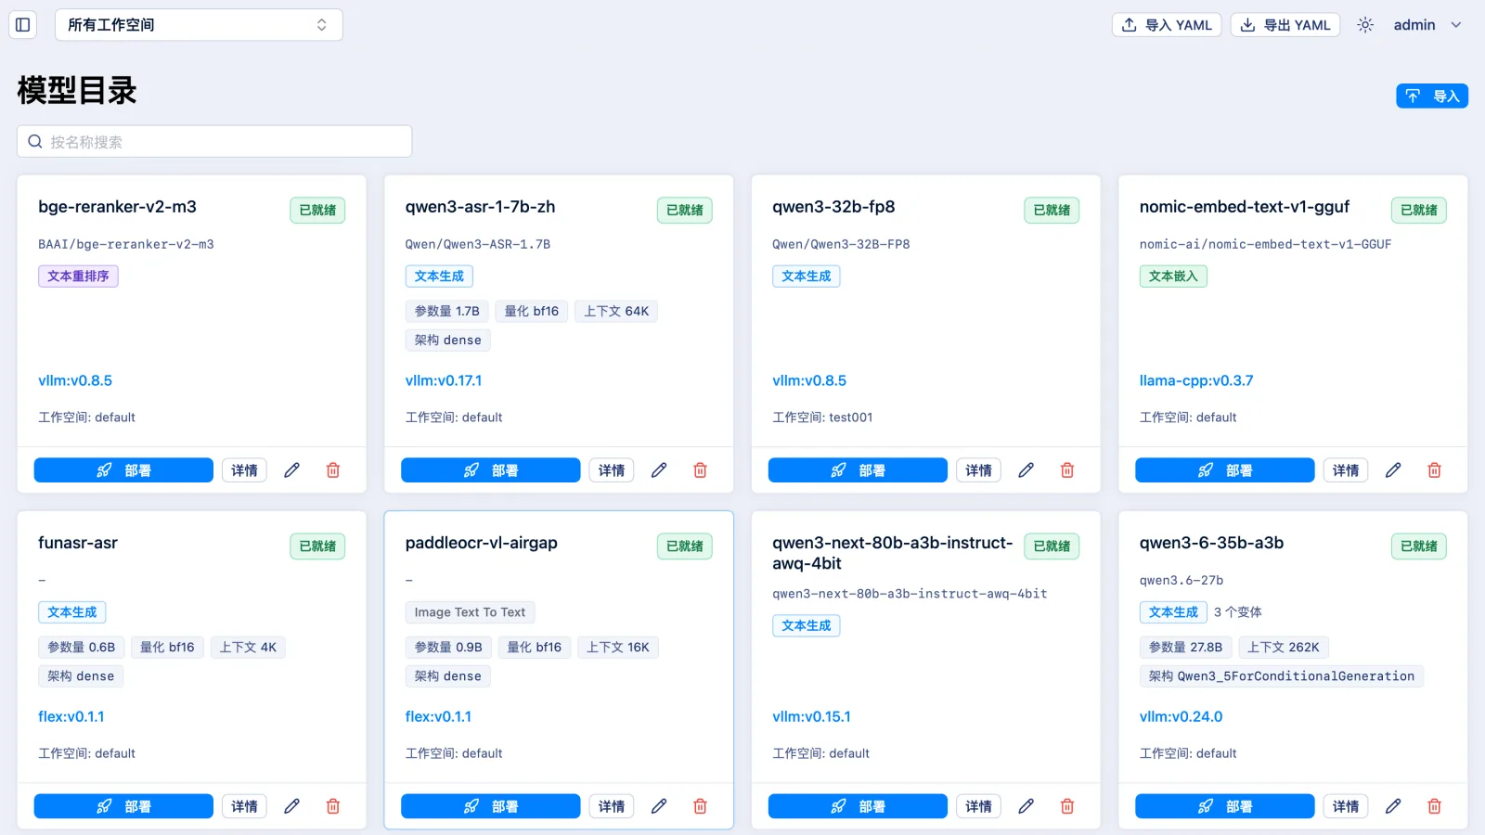Edit paddleocr-vl-airgap with pencil icon
This screenshot has width=1485, height=835.
point(659,806)
